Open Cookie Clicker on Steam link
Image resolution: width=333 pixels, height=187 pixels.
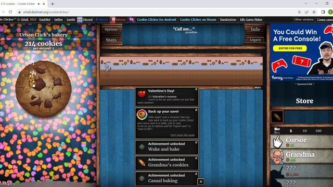click(x=198, y=20)
